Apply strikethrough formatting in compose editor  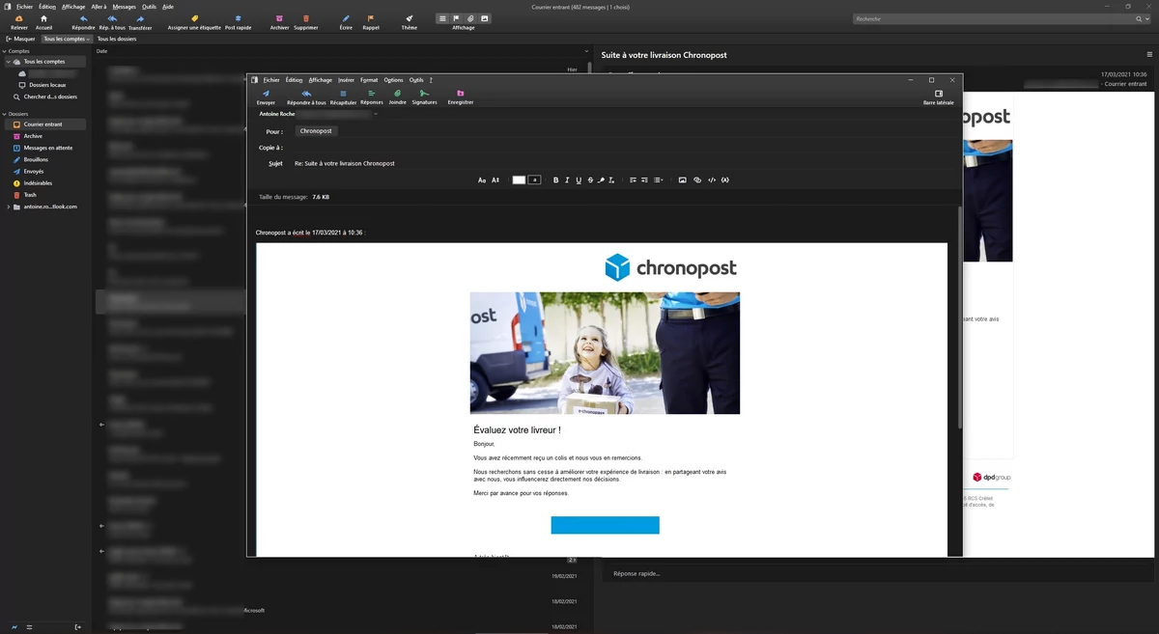[x=590, y=180]
